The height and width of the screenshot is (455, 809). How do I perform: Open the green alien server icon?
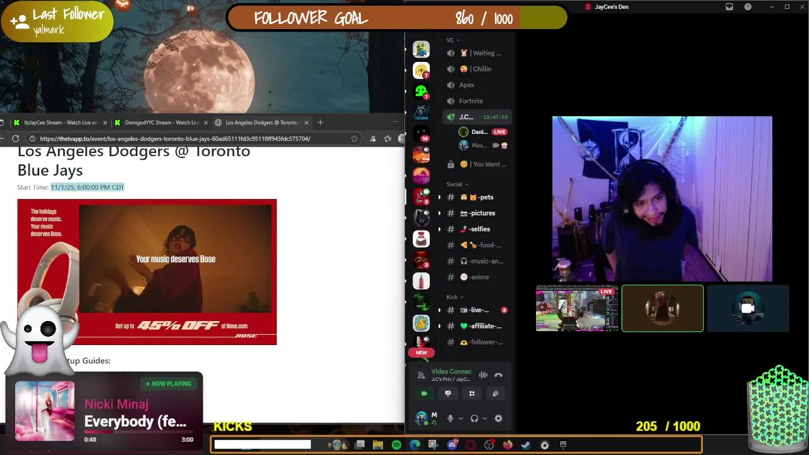421,92
